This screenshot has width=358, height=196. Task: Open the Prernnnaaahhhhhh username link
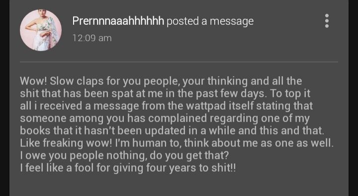coord(118,21)
